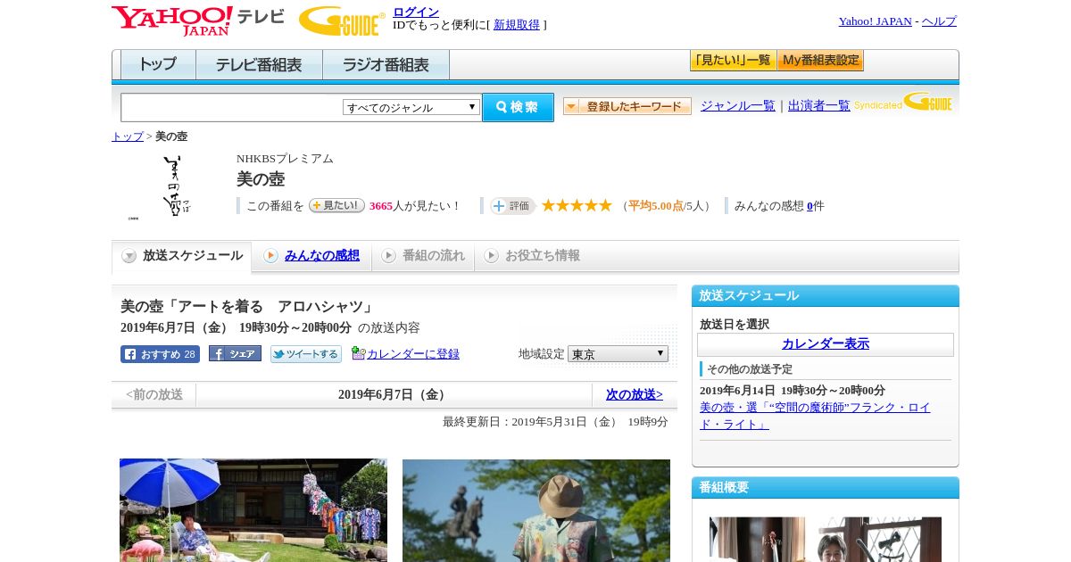Image resolution: width=1071 pixels, height=562 pixels.
Task: Click the 最終更新日 timestamp text
Action: pos(555,422)
